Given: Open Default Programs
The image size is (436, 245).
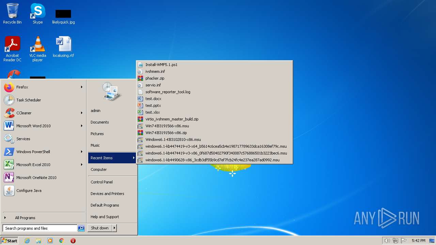Looking at the screenshot, I should tap(112, 205).
